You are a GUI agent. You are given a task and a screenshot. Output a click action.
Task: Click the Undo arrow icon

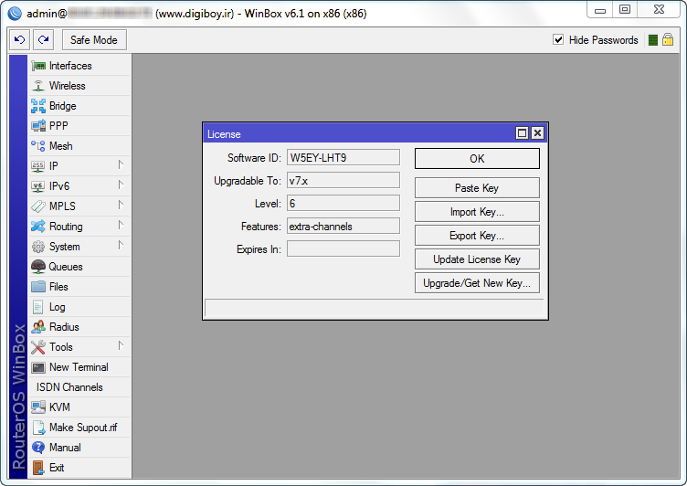point(20,40)
